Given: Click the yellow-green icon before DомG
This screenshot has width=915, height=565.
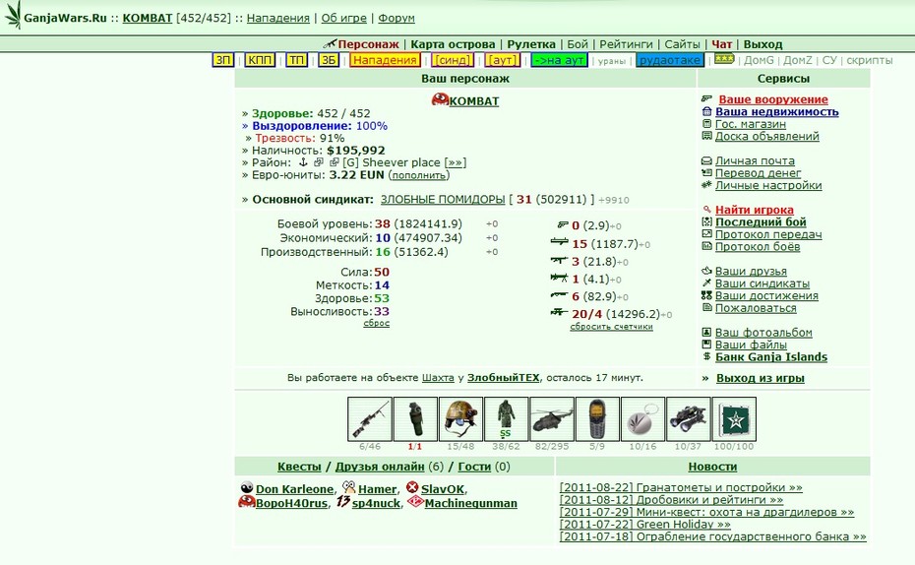Looking at the screenshot, I should 724,58.
